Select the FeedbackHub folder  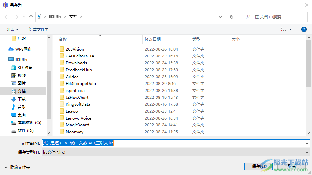coord(79,70)
